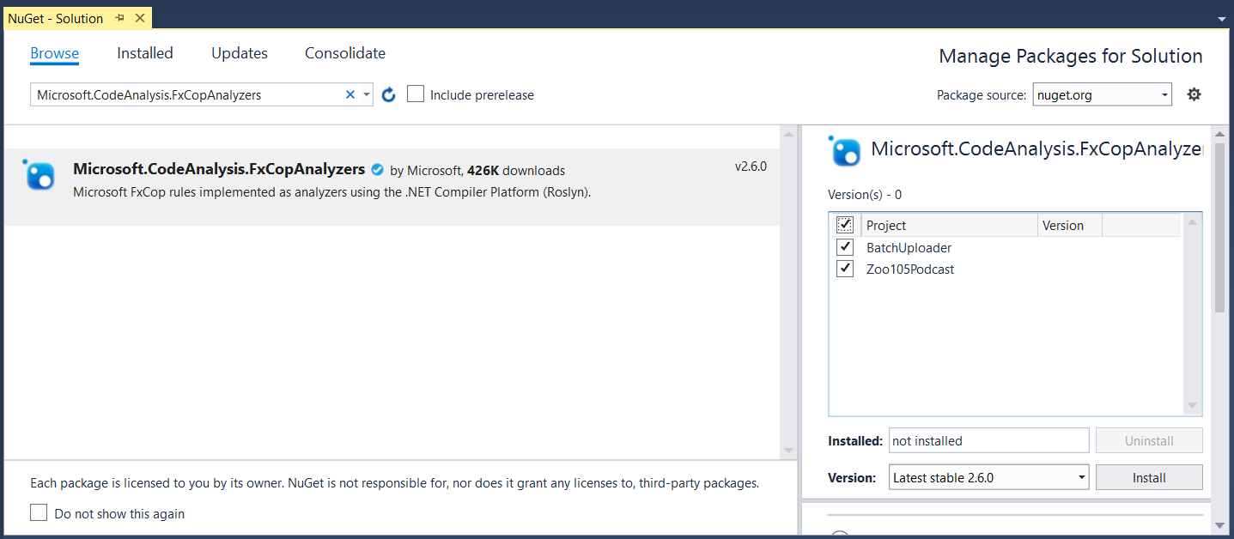1234x539 pixels.
Task: Click the Uninstall button
Action: coord(1149,440)
